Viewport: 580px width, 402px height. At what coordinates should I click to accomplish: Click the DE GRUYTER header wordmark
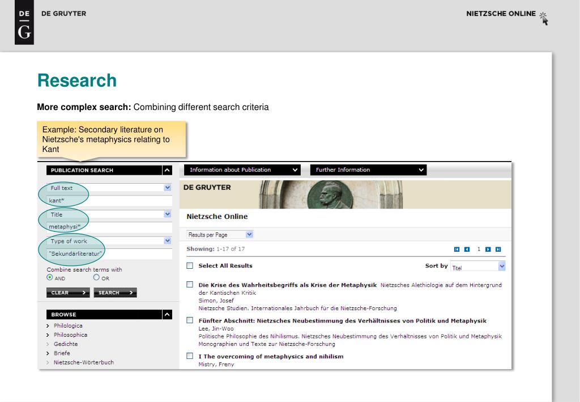point(63,14)
